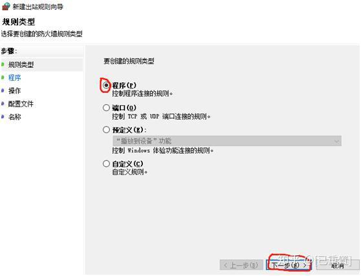Select the 程序(P) radio button

pyautogui.click(x=106, y=85)
